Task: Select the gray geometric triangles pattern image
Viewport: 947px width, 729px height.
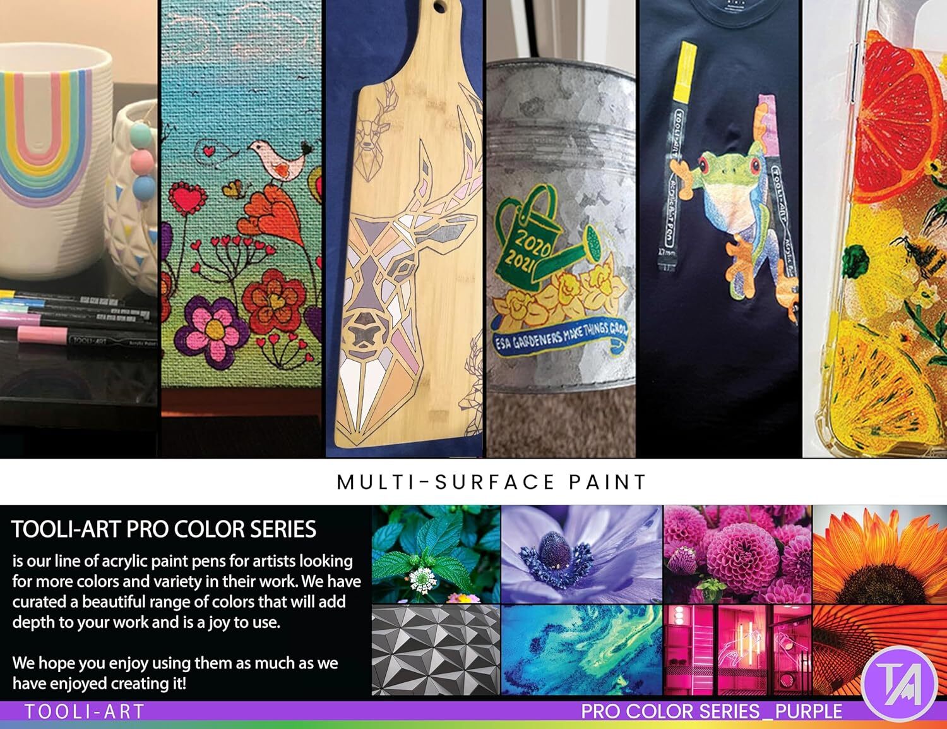Action: click(x=436, y=650)
